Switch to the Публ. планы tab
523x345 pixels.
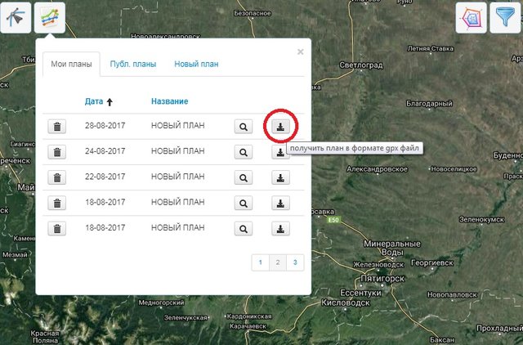coord(132,64)
